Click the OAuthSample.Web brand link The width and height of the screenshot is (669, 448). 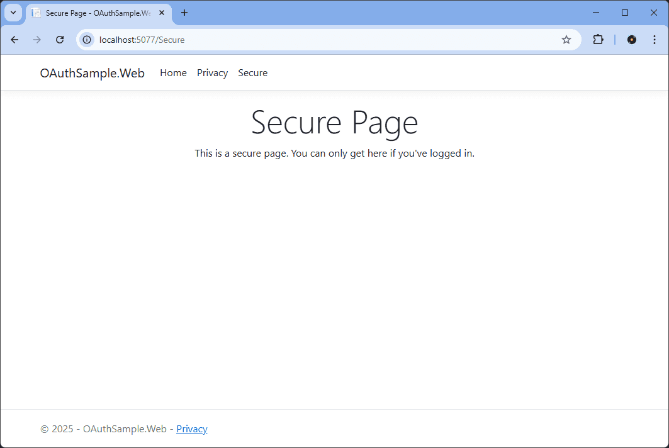[x=92, y=73]
